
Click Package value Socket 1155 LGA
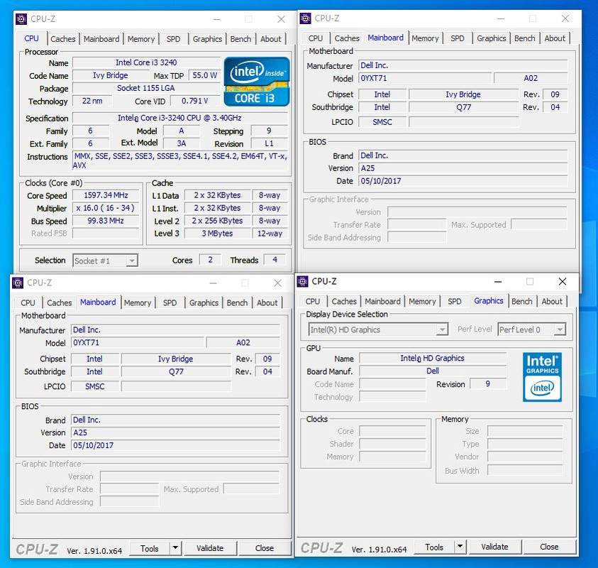146,88
